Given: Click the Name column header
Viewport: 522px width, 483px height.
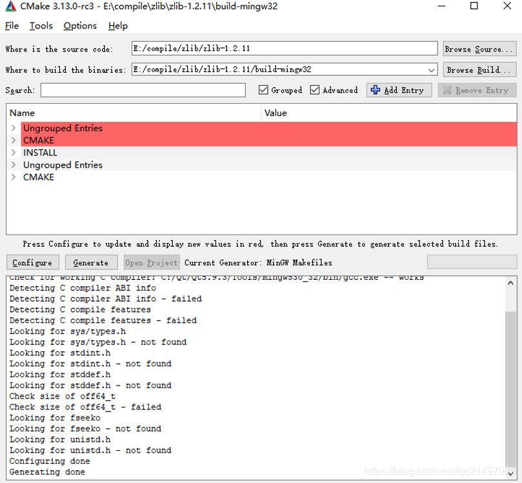Looking at the screenshot, I should [134, 113].
